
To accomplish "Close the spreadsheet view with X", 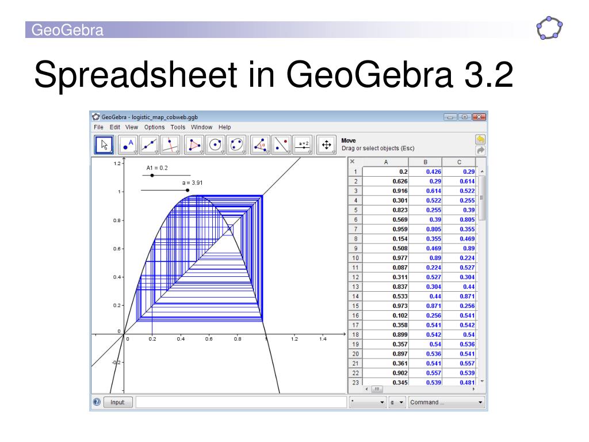I will click(x=353, y=162).
